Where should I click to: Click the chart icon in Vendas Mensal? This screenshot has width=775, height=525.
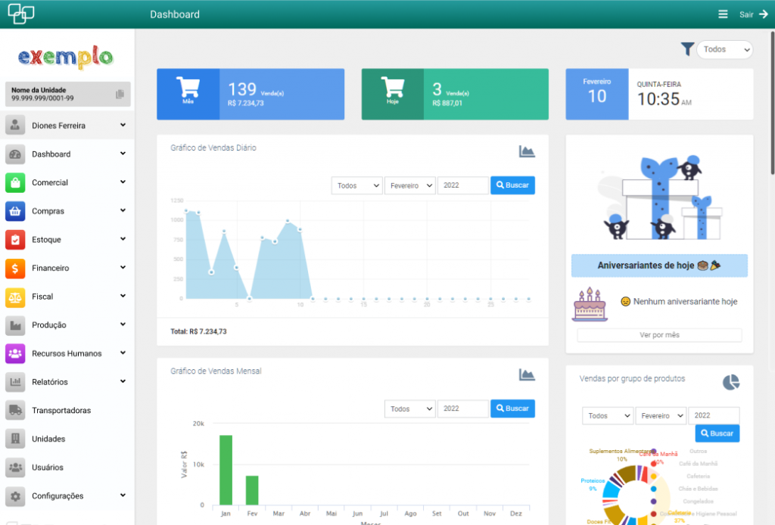[x=527, y=374]
